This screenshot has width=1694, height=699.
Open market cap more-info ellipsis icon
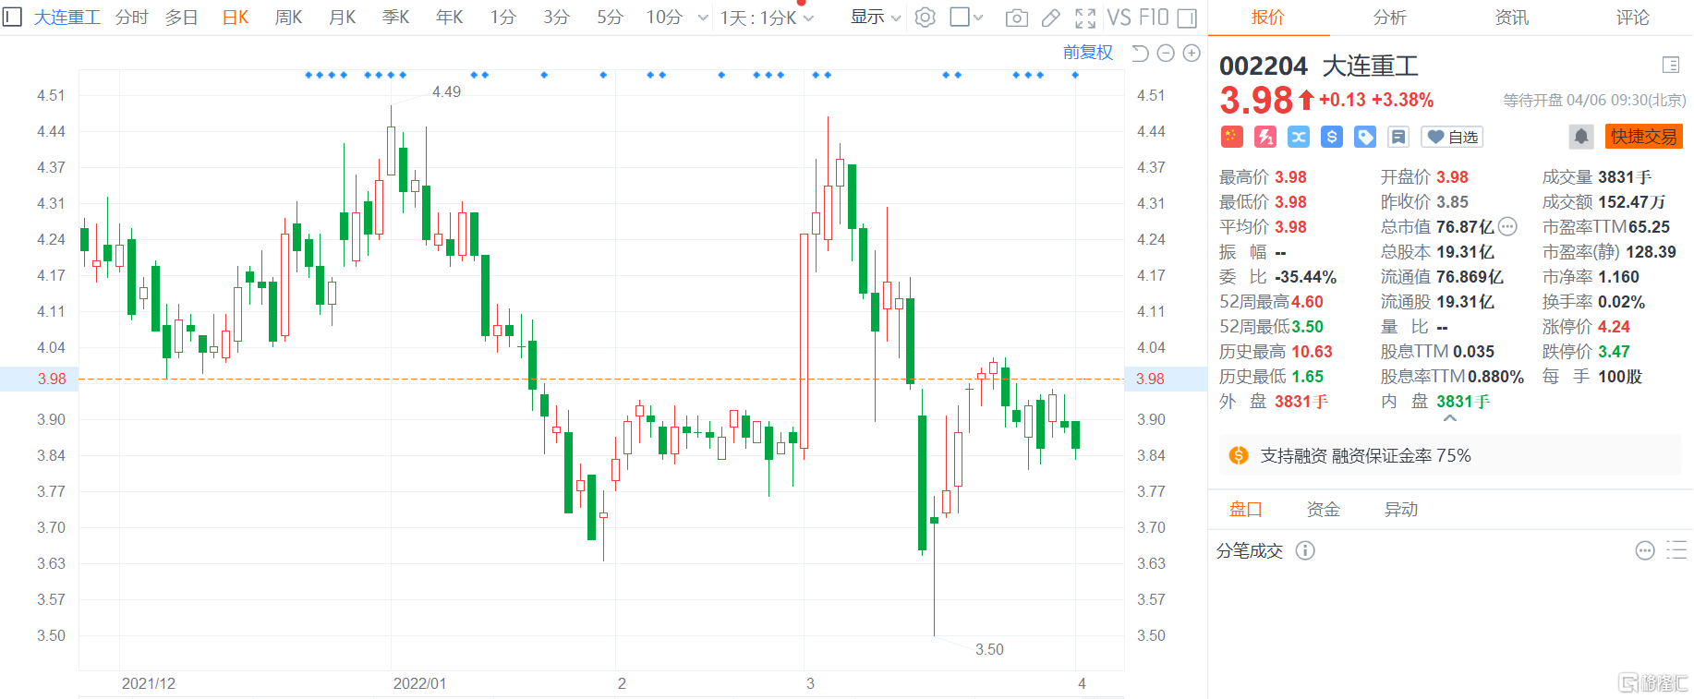1507,226
